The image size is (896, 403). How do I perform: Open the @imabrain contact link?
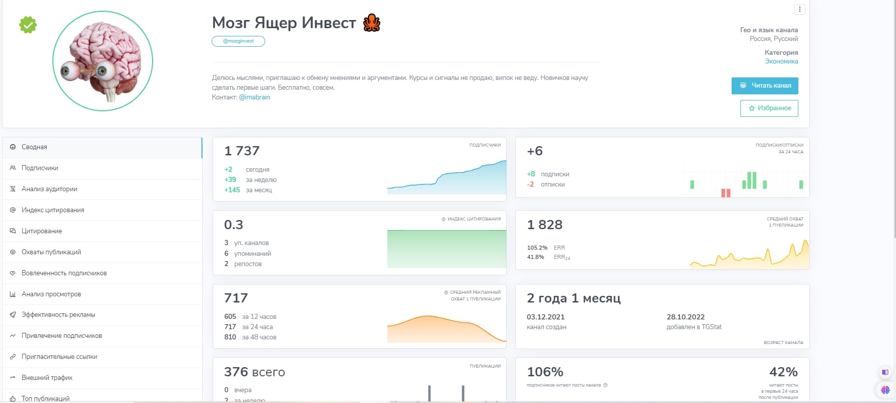click(x=254, y=97)
